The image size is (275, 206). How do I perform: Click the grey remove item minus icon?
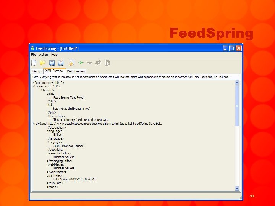click(89, 63)
